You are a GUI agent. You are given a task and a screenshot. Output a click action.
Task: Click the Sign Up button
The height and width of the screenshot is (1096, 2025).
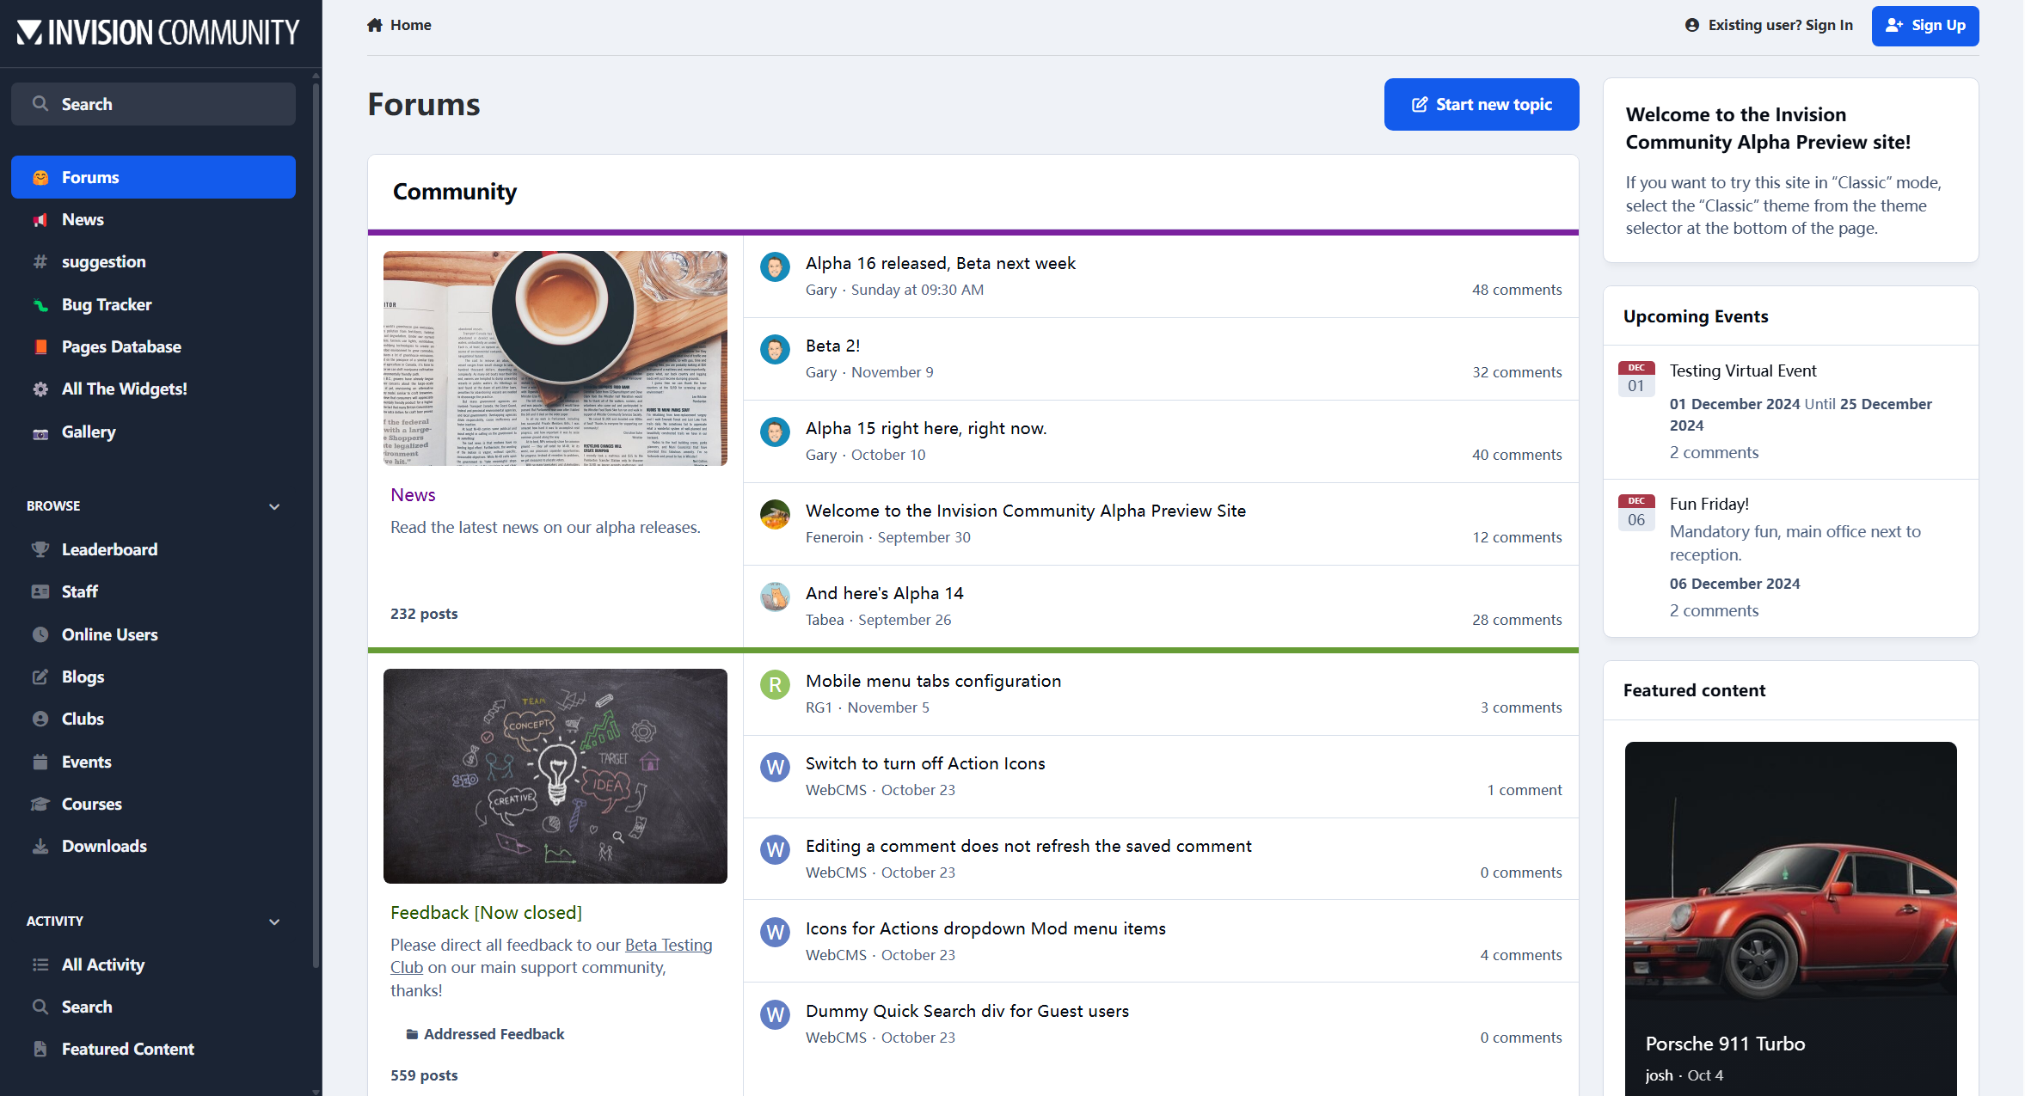click(1924, 26)
